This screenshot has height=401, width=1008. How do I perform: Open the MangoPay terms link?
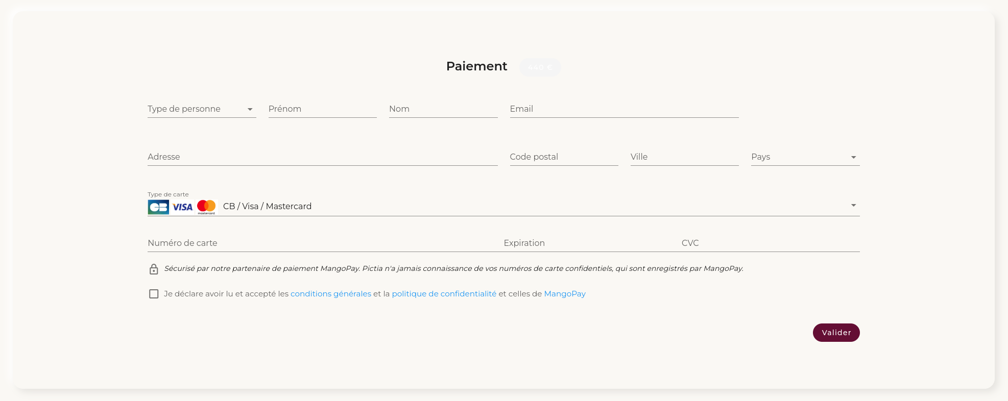click(564, 294)
